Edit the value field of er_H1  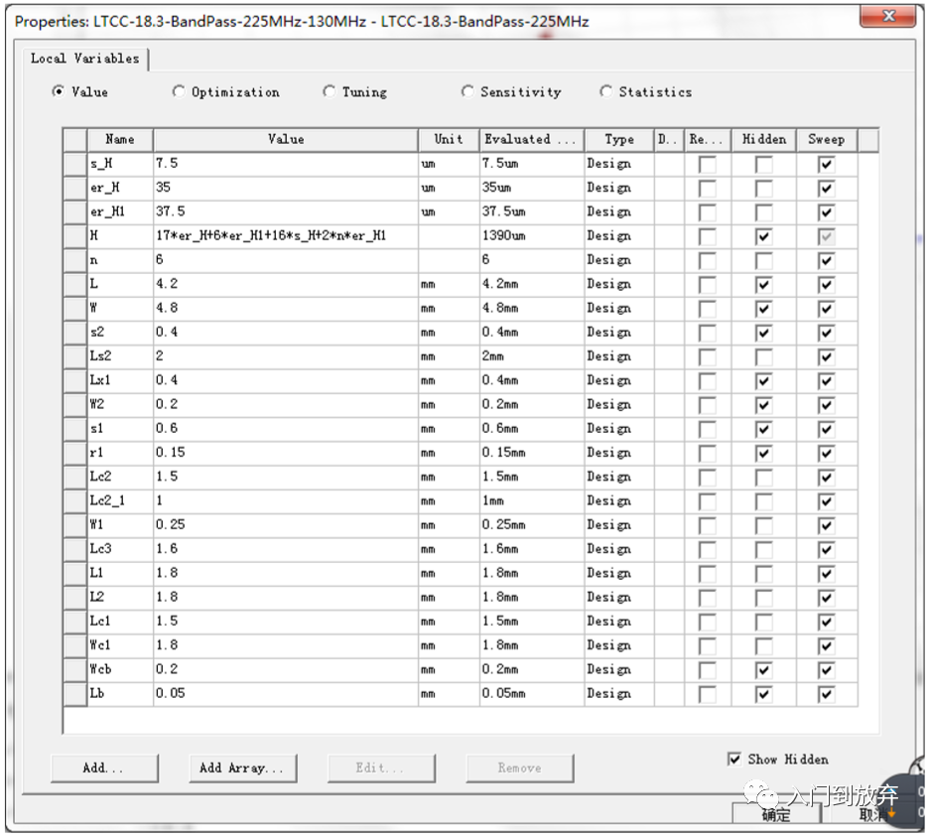tap(285, 211)
